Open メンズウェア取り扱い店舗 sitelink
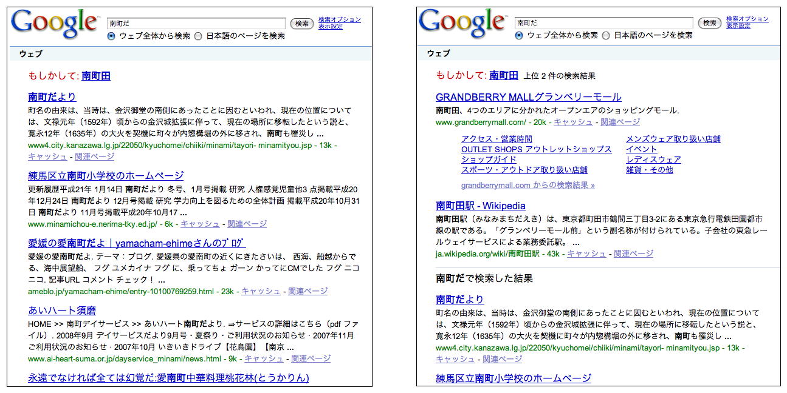 tap(673, 139)
